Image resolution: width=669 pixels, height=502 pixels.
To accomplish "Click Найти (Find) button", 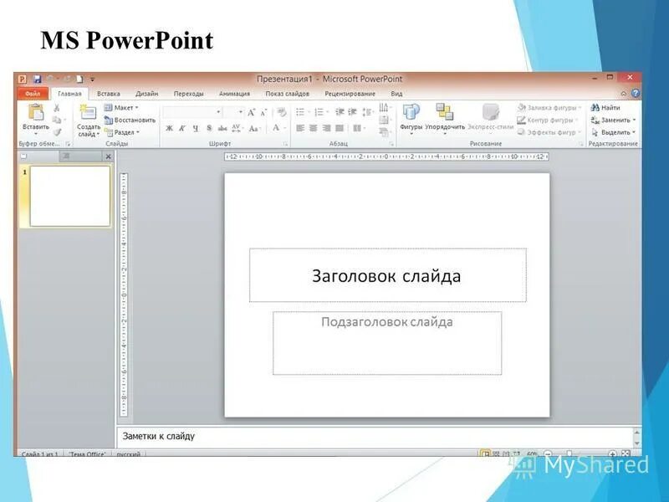I will click(605, 108).
